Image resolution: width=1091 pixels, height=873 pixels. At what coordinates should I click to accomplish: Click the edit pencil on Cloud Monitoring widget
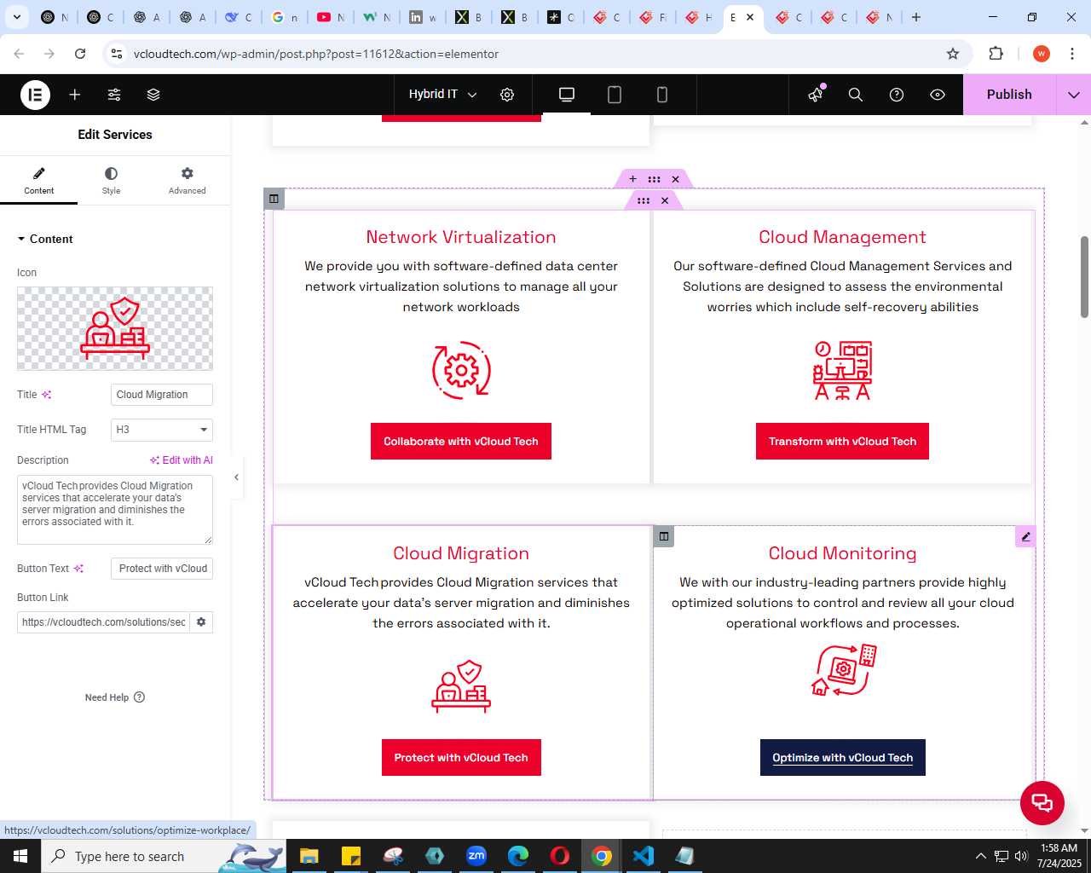1026,536
